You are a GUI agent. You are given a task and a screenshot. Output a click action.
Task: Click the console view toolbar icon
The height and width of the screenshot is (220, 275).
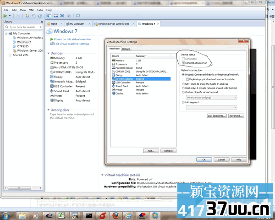pyautogui.click(x=78, y=16)
